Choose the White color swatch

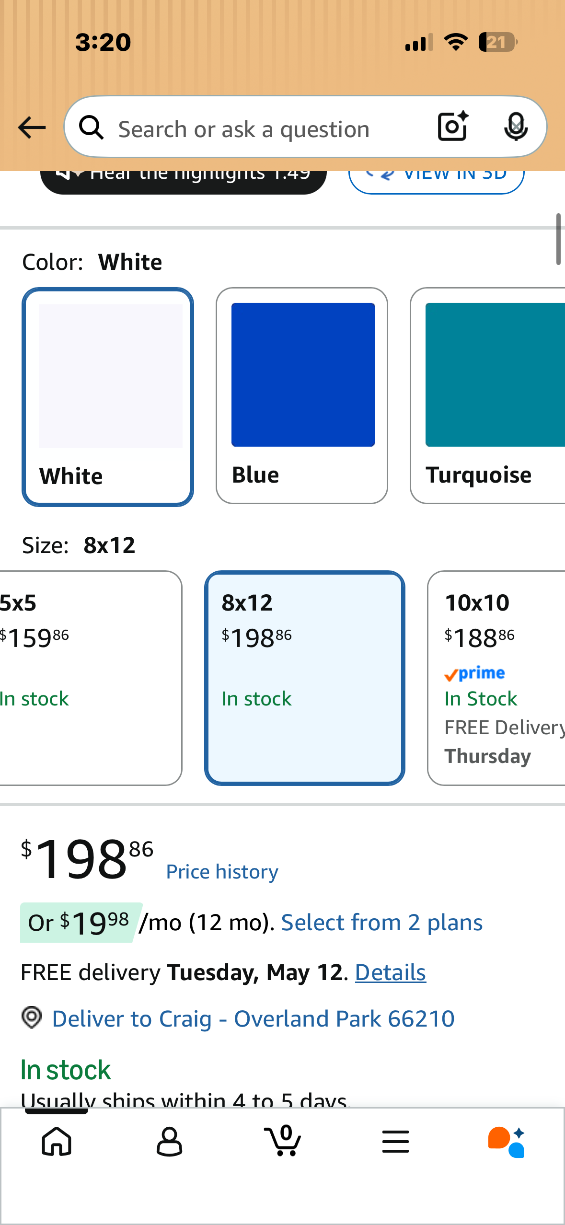108,396
